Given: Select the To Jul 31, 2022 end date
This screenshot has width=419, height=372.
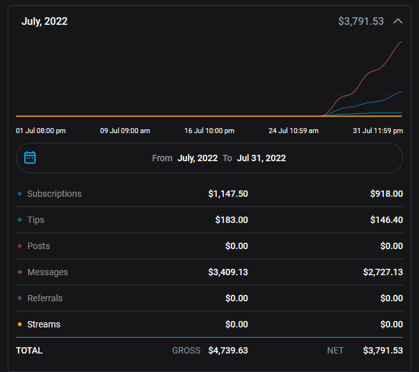Looking at the screenshot, I should (x=261, y=158).
